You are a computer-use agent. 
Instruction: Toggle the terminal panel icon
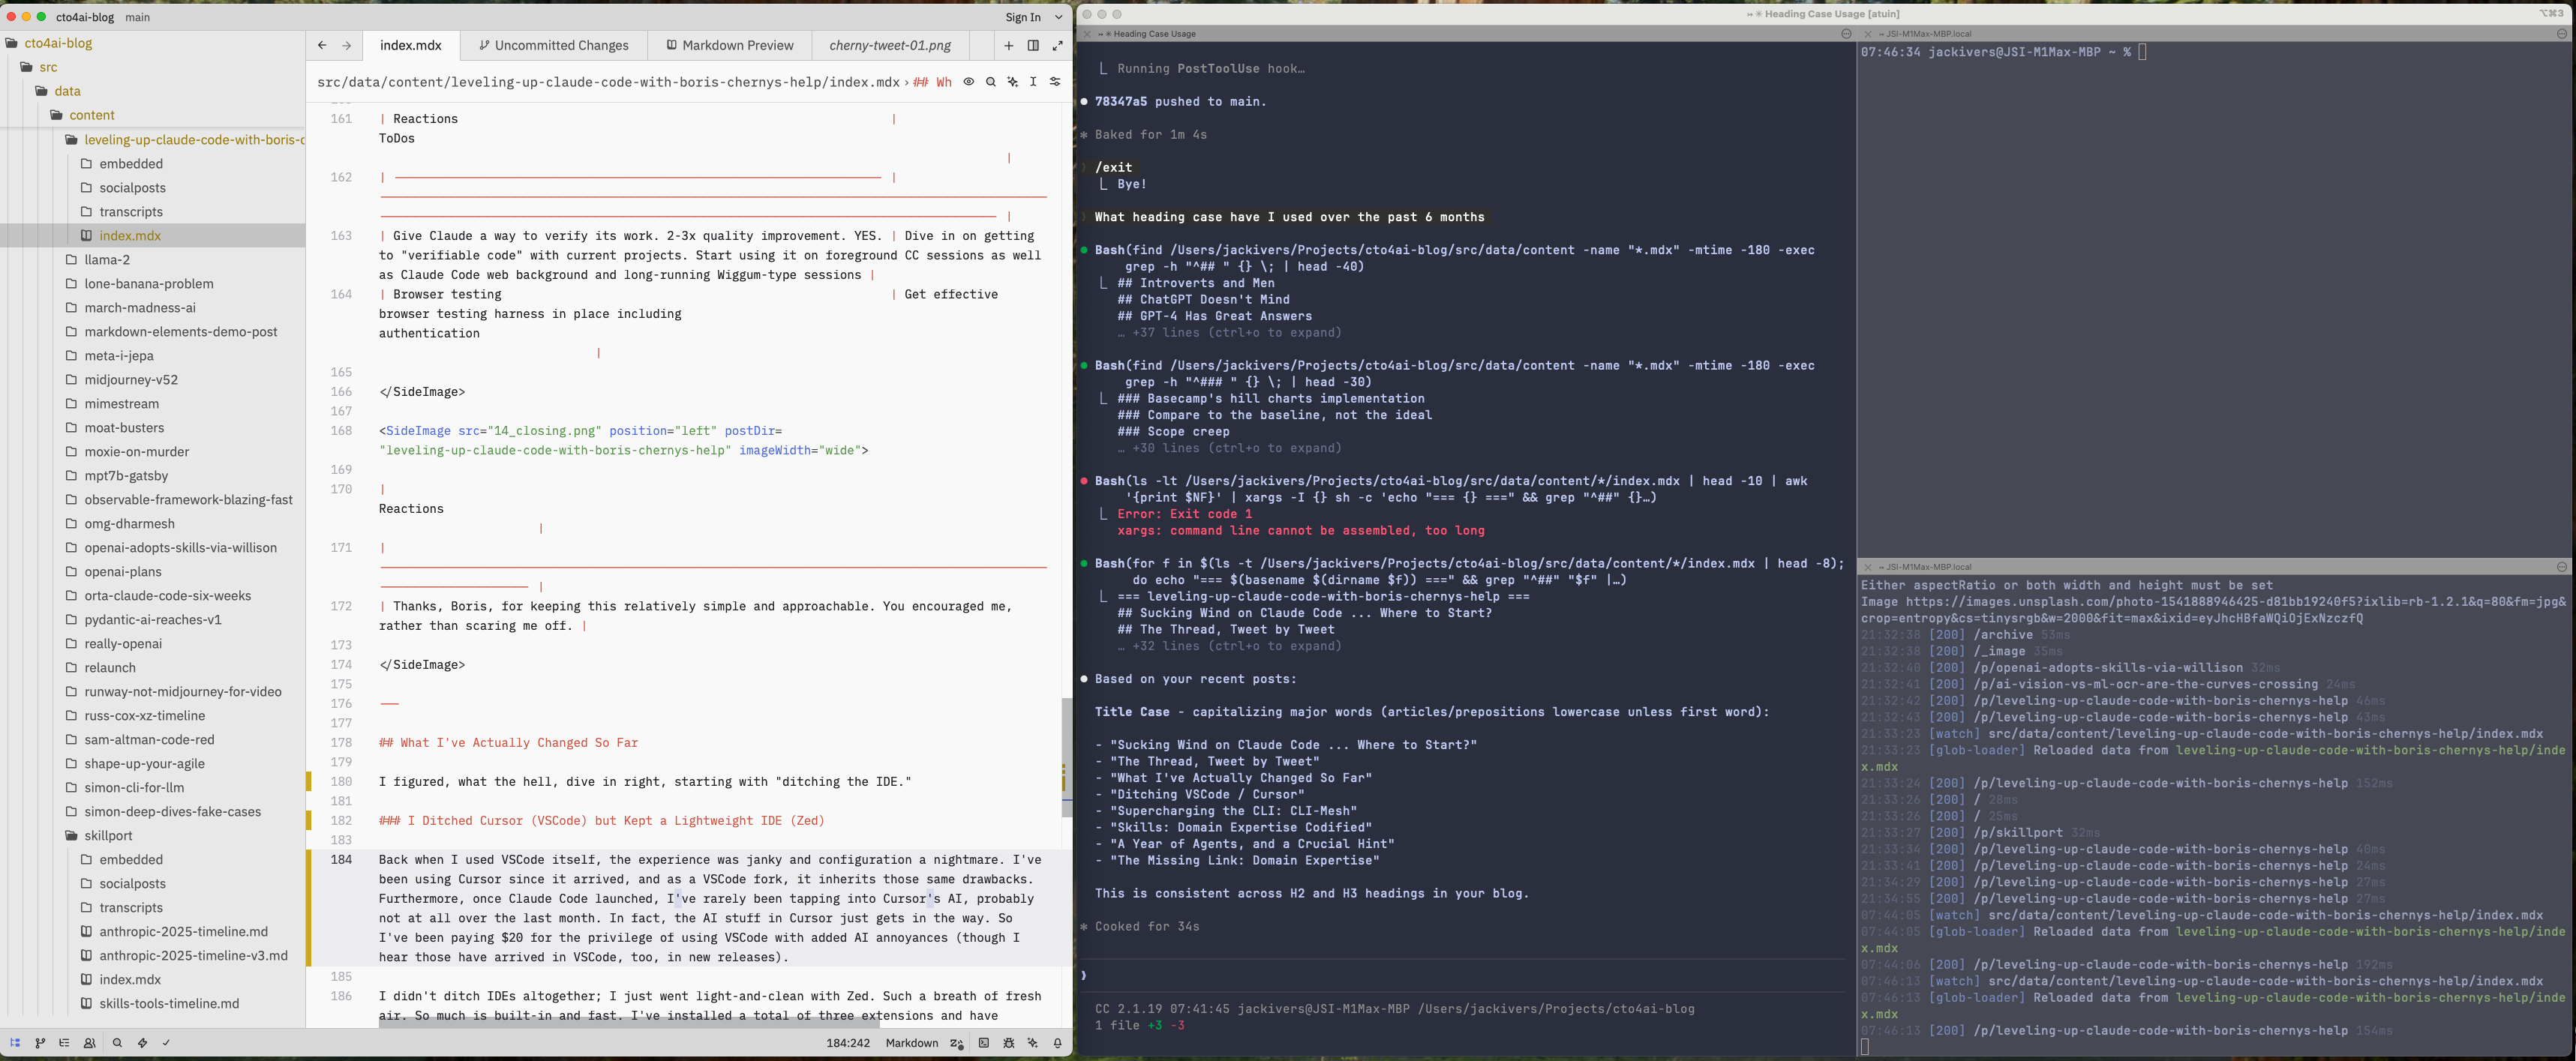click(x=984, y=1043)
